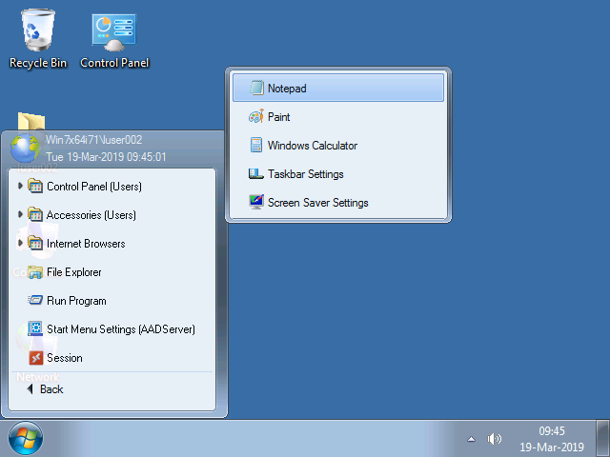Open Start Menu Settings (AADServer) entry
This screenshot has width=610, height=457.
[120, 329]
